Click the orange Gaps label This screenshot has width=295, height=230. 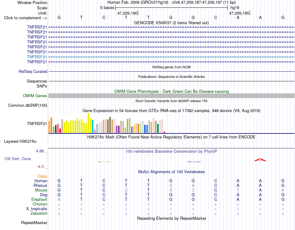point(42,176)
